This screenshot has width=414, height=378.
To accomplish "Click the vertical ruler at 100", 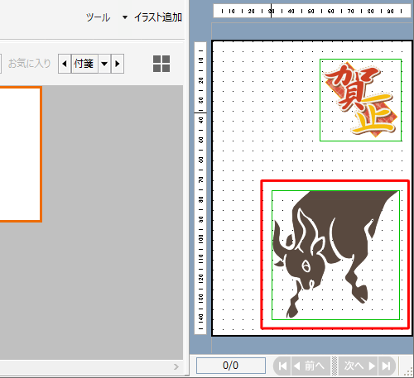I will (x=200, y=238).
